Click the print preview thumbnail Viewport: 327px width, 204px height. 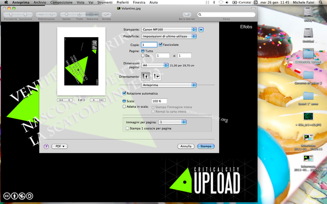[81, 61]
